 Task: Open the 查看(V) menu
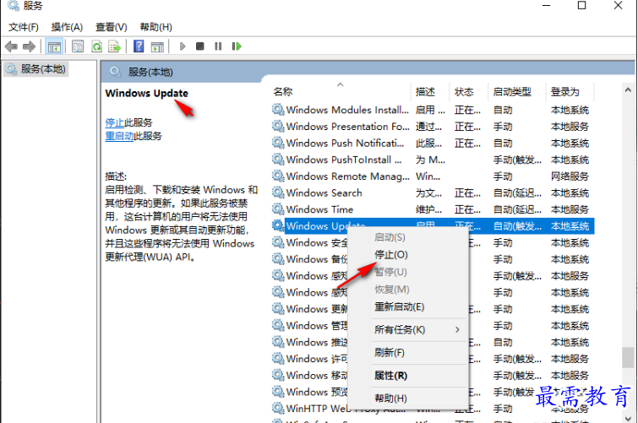[x=111, y=27]
